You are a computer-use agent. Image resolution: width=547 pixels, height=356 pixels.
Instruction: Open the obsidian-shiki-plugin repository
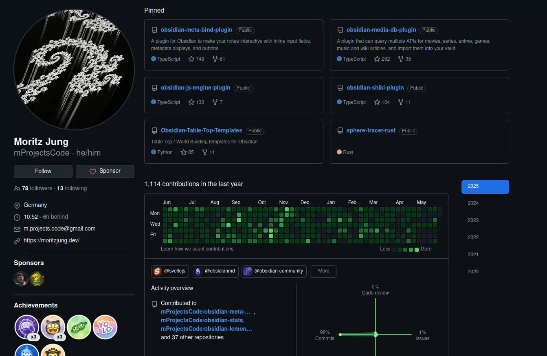[x=375, y=88]
